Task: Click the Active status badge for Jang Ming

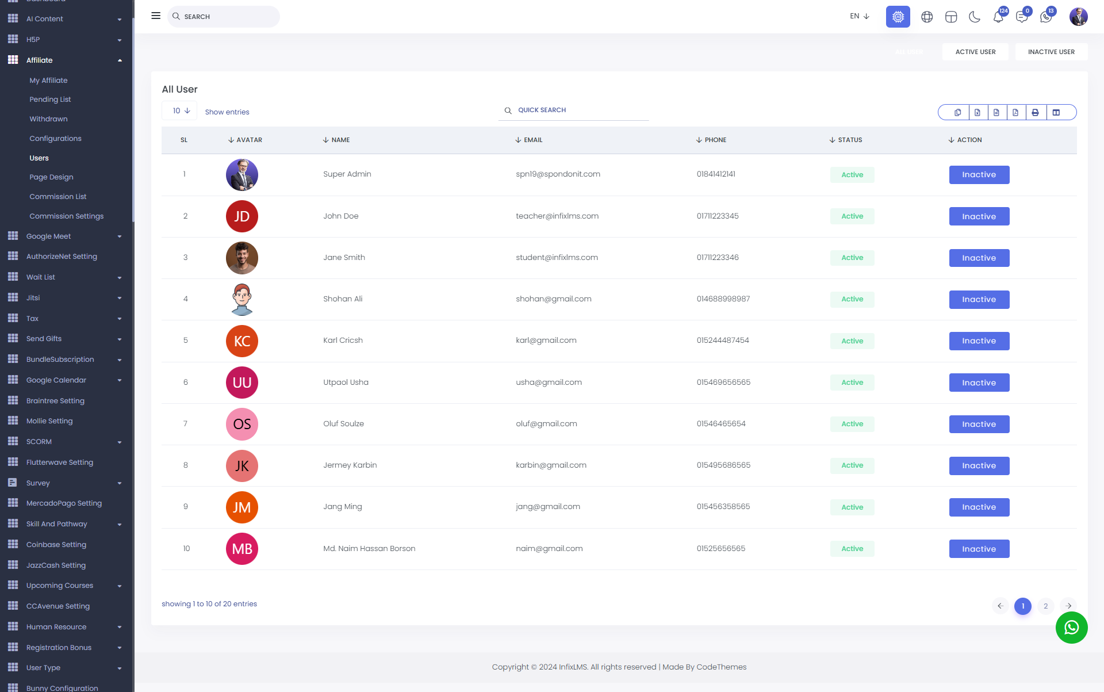Action: pos(852,507)
